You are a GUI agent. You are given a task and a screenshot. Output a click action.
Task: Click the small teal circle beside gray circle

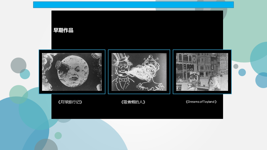(x=25, y=74)
